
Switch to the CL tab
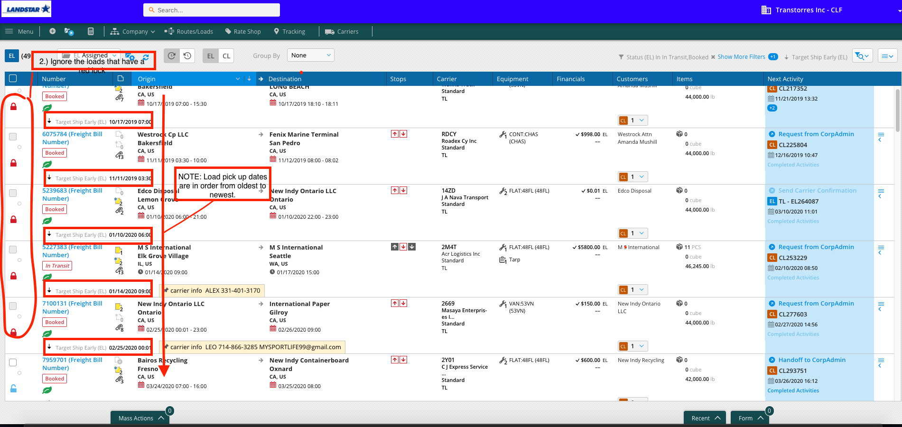pyautogui.click(x=226, y=56)
